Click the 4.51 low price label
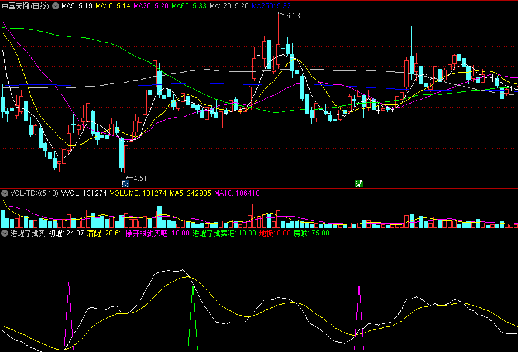 click(x=140, y=179)
